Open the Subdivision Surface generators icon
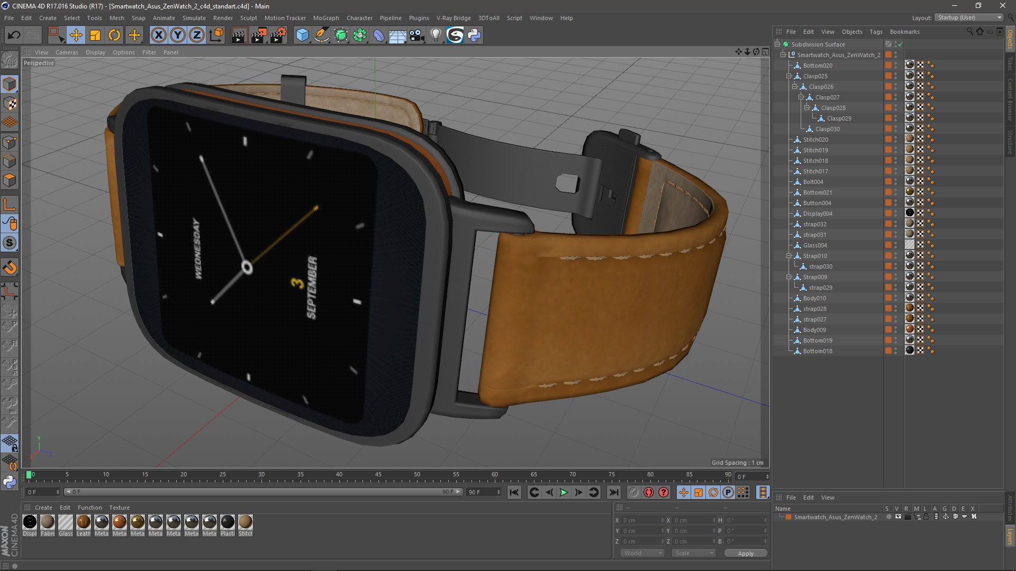This screenshot has height=571, width=1016. pos(341,35)
